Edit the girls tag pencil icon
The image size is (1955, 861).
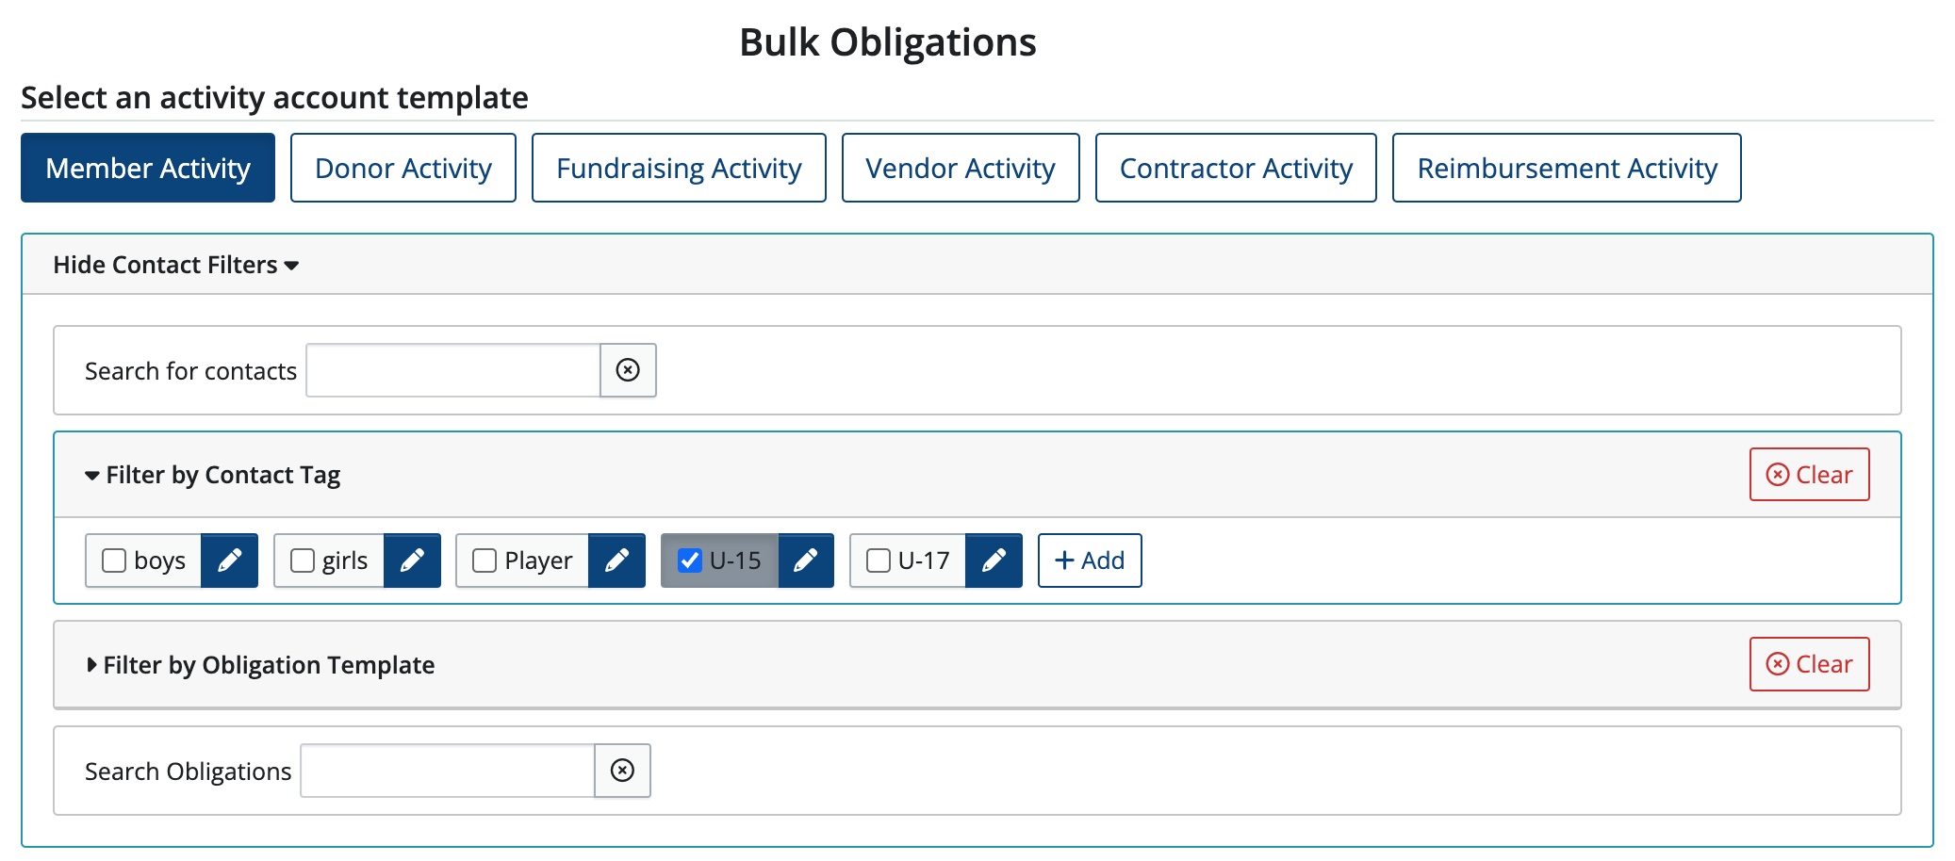pyautogui.click(x=412, y=560)
